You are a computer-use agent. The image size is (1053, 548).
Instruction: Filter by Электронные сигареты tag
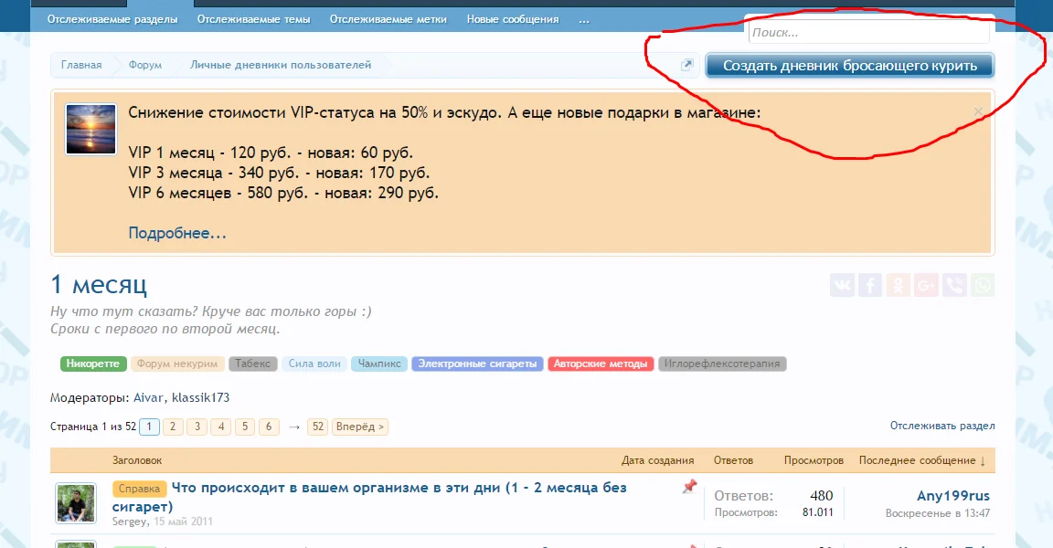click(477, 364)
